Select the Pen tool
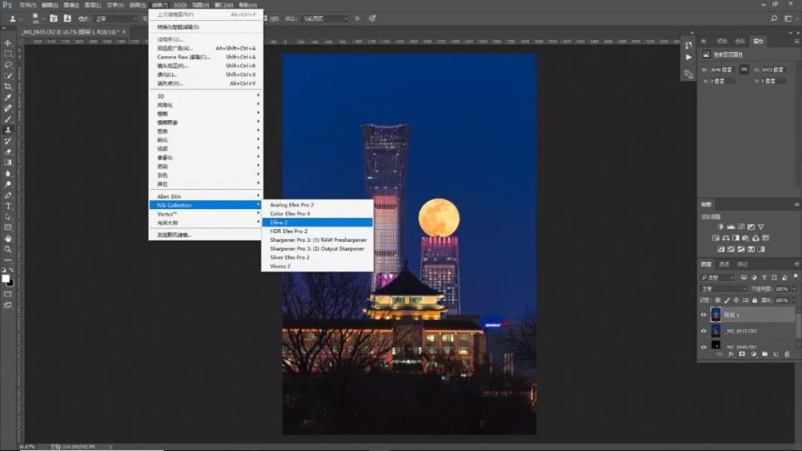Viewport: 802px width, 451px height. click(x=8, y=195)
